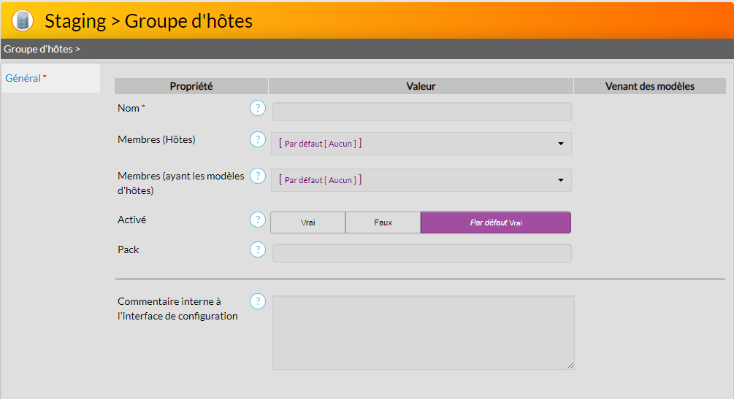The width and height of the screenshot is (734, 399).
Task: Expand the Membres (Hôtes) dropdown
Action: coord(421,144)
